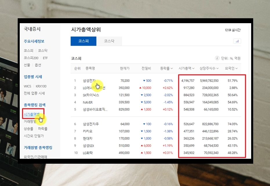Screen dimensions: 270x186
Task: Click NAVER price 339,500
Action: tap(124, 102)
